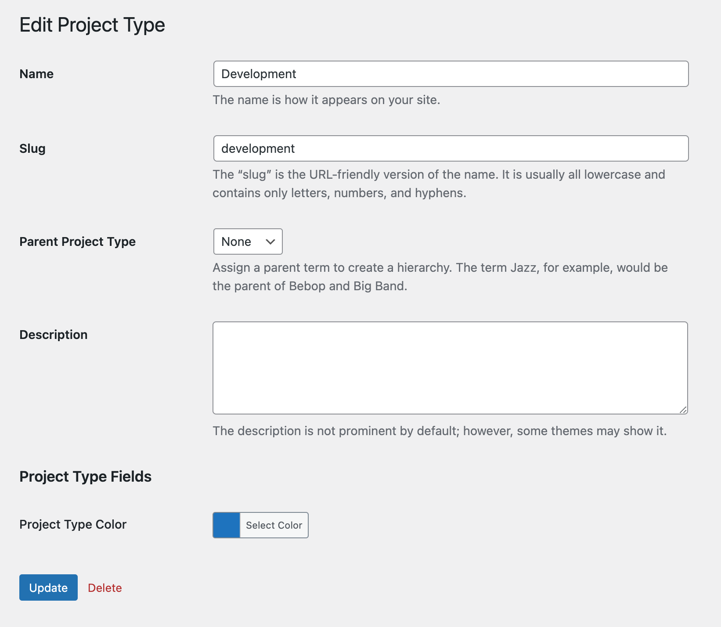Image resolution: width=721 pixels, height=627 pixels.
Task: Click the blue Project Type Color swatch
Action: [227, 525]
